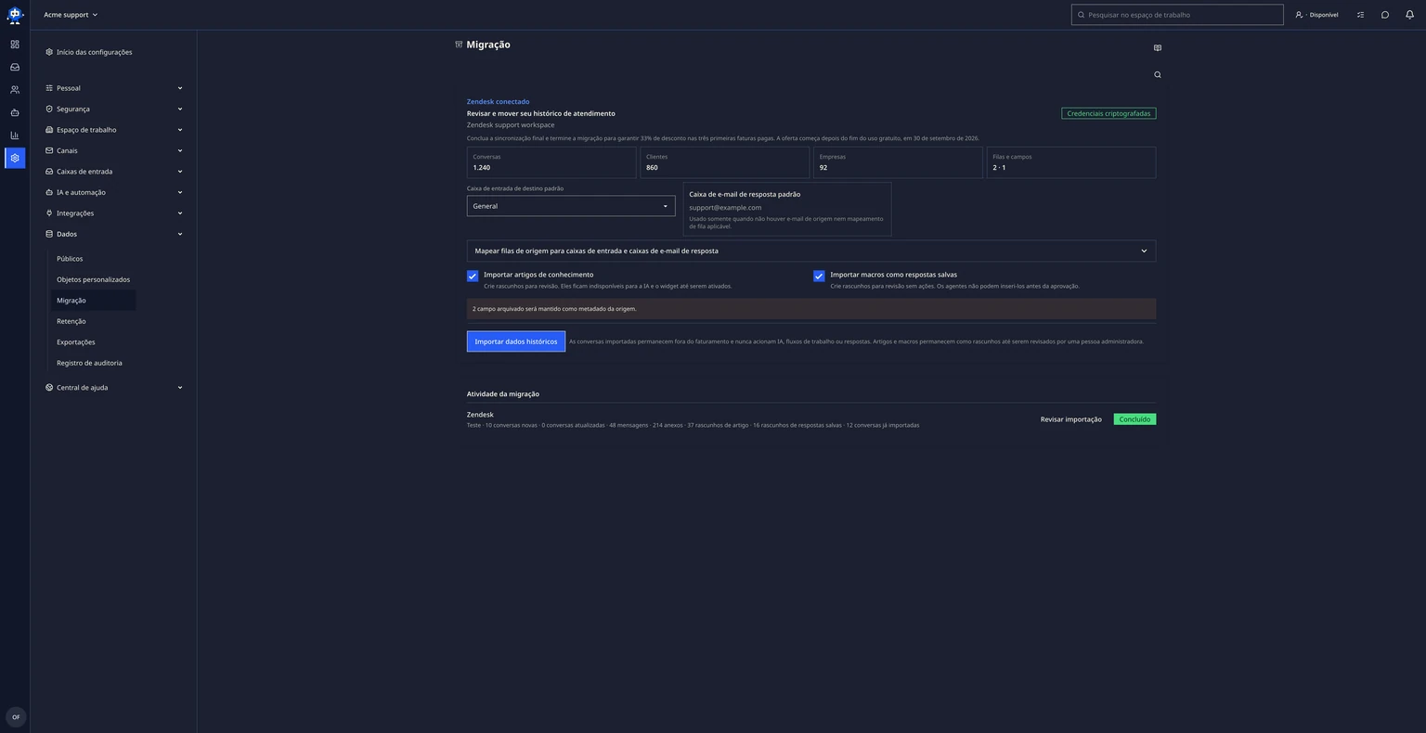1426x733 pixels.
Task: Focus the workspace search field
Action: [x=1177, y=15]
